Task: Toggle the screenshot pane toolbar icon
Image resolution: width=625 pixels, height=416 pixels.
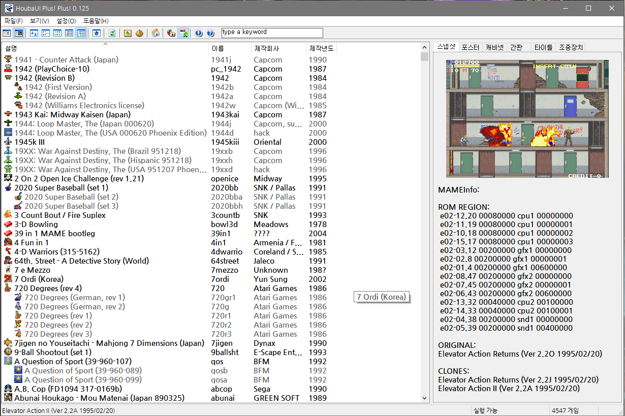Action: click(x=19, y=33)
